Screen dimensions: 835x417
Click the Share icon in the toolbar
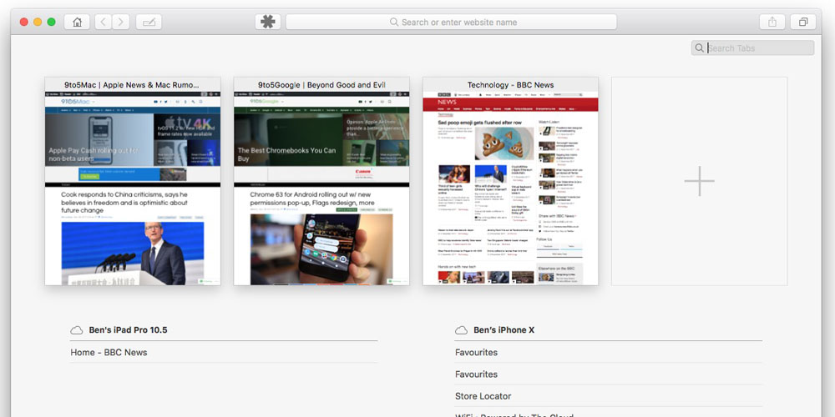tap(772, 22)
